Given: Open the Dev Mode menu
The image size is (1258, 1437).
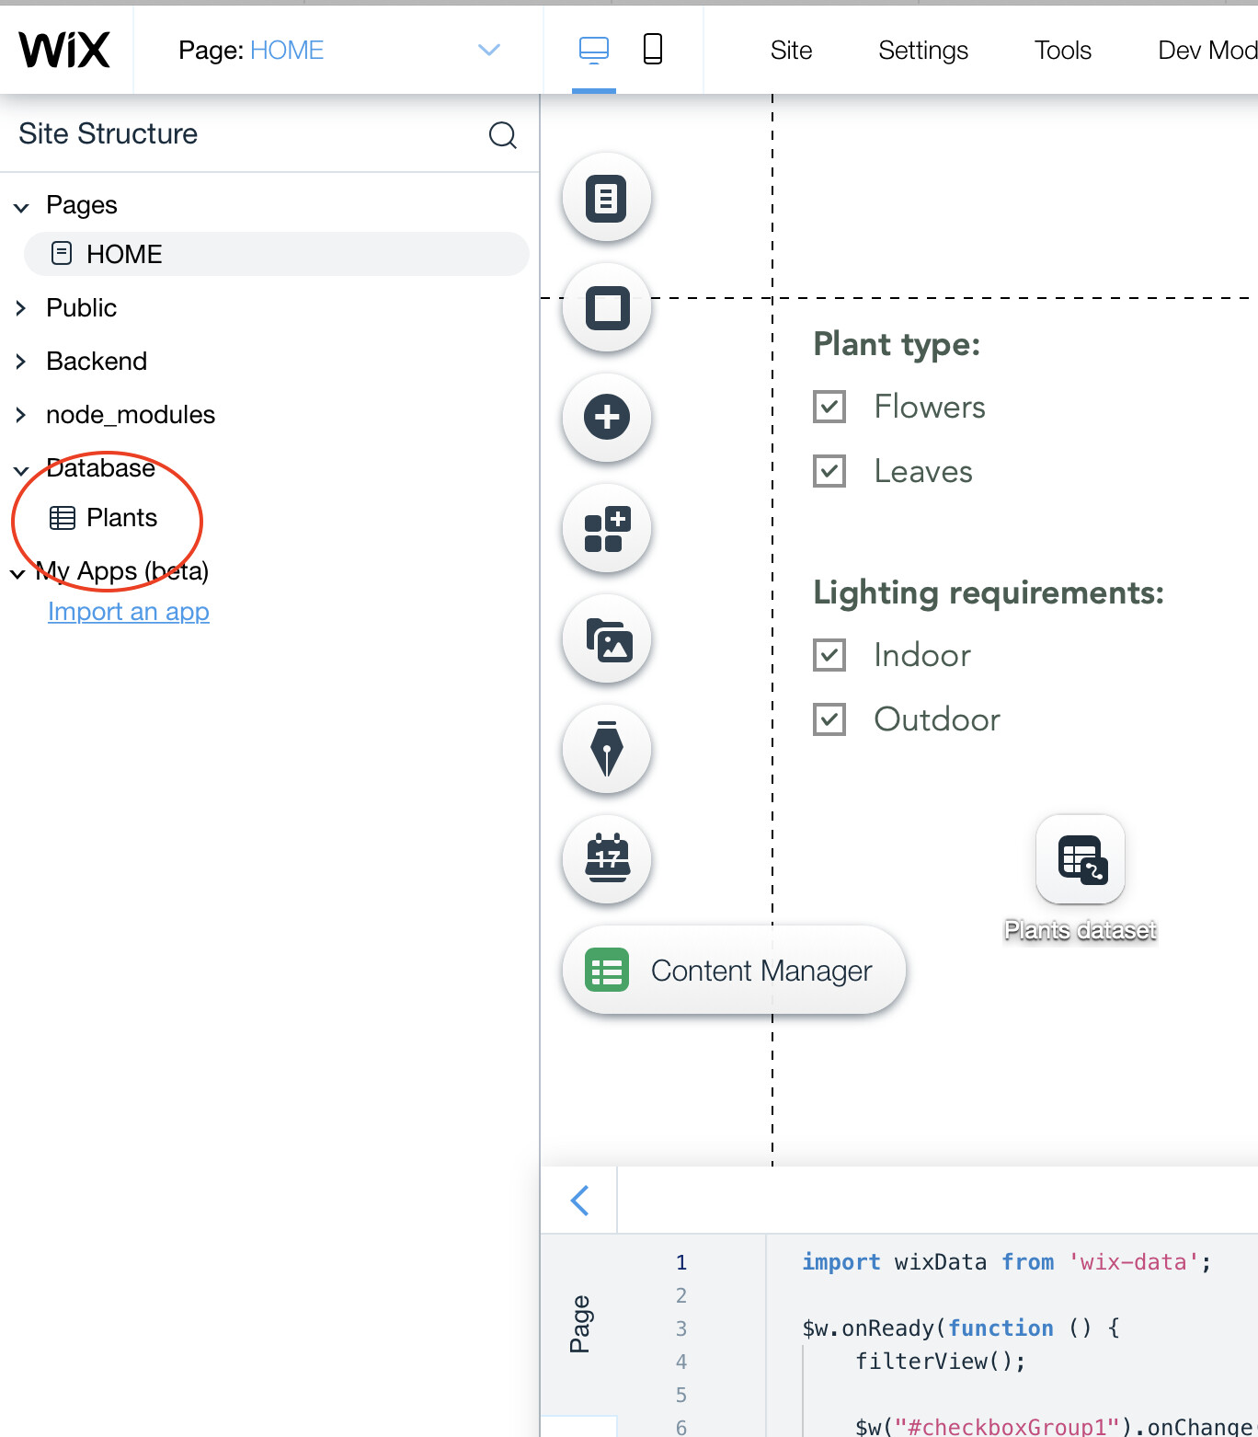Looking at the screenshot, I should click(1207, 51).
